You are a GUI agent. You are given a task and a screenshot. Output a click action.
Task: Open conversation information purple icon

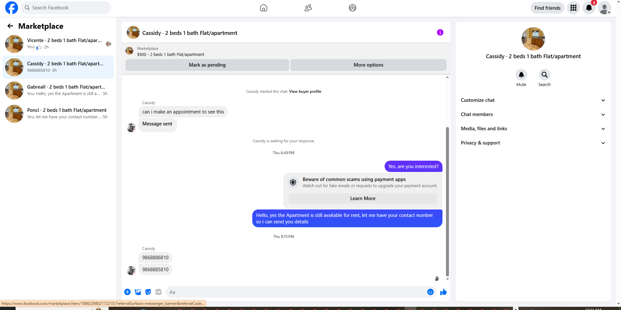coord(440,32)
